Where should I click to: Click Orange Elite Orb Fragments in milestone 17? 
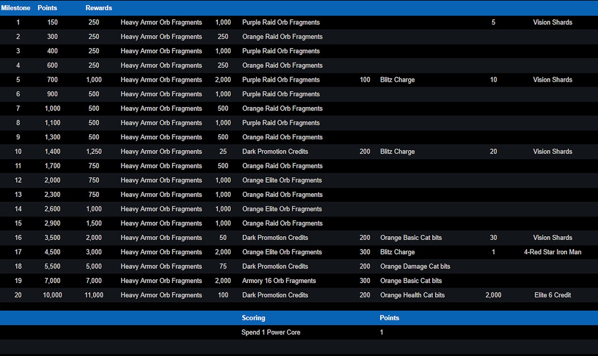[282, 252]
